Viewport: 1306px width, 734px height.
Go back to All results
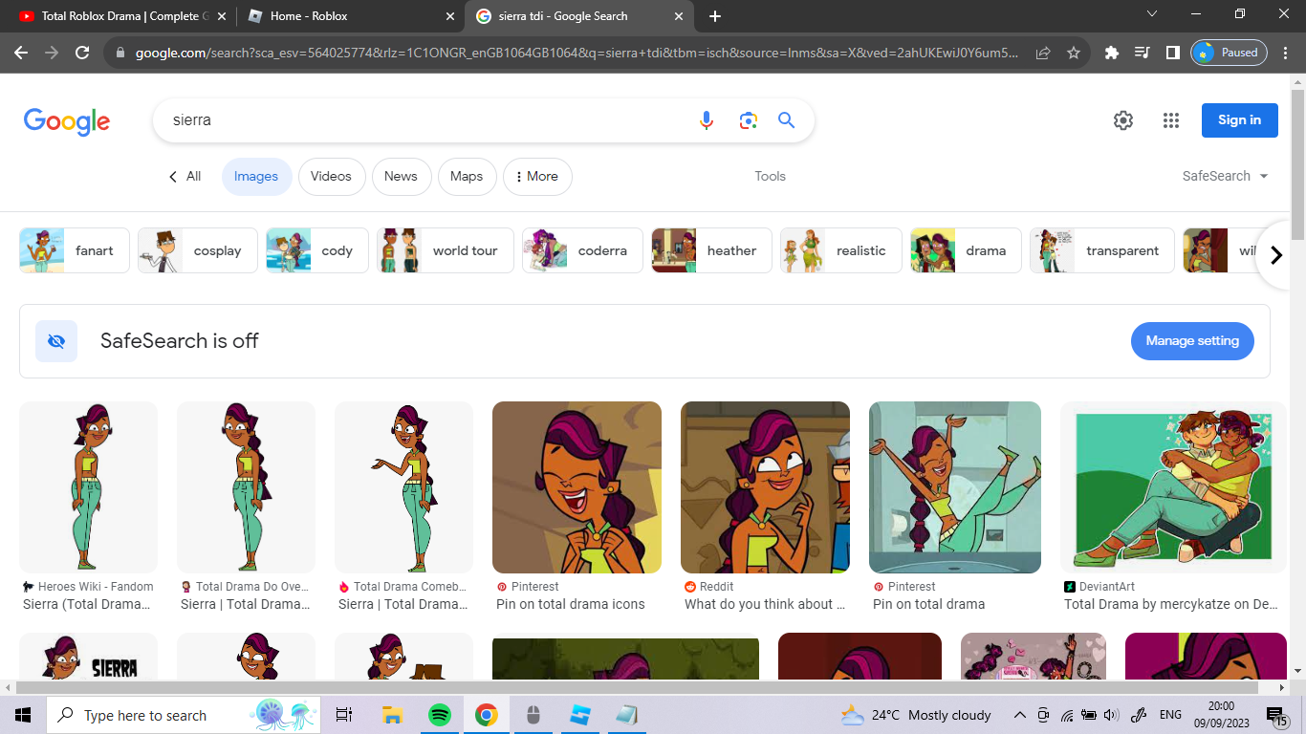click(x=185, y=176)
